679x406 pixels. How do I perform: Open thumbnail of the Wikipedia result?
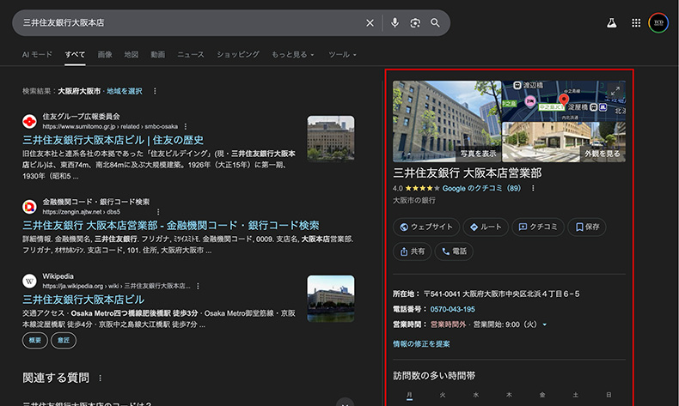[x=331, y=299]
